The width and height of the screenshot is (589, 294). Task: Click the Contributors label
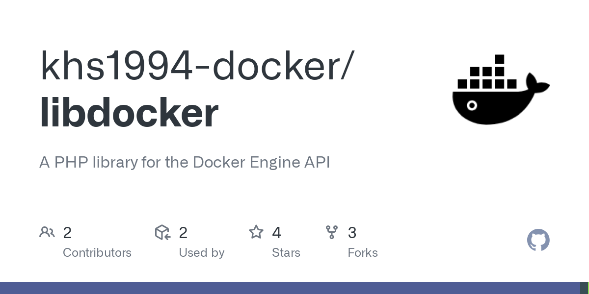pyautogui.click(x=97, y=252)
